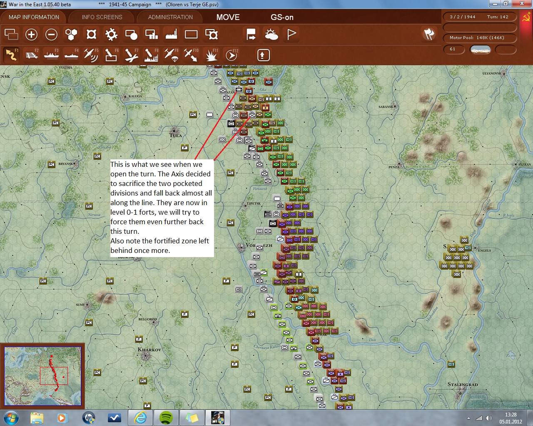Select the F10 air transfer mode

point(192,54)
